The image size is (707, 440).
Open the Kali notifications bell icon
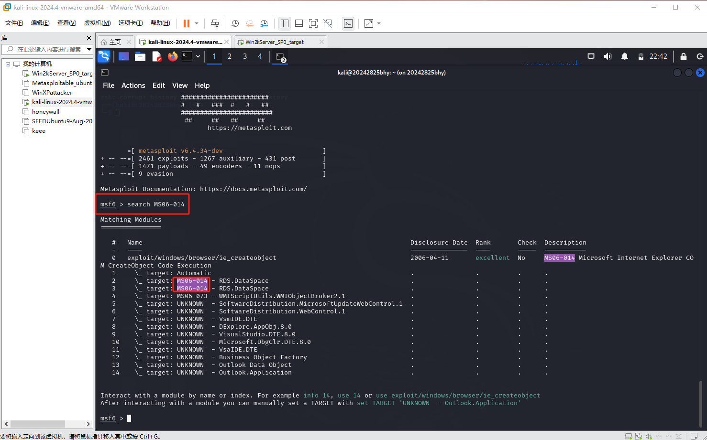pyautogui.click(x=625, y=56)
